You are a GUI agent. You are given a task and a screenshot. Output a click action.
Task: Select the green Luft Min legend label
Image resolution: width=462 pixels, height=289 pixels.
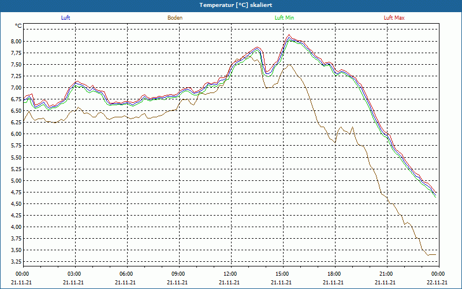[x=284, y=18]
